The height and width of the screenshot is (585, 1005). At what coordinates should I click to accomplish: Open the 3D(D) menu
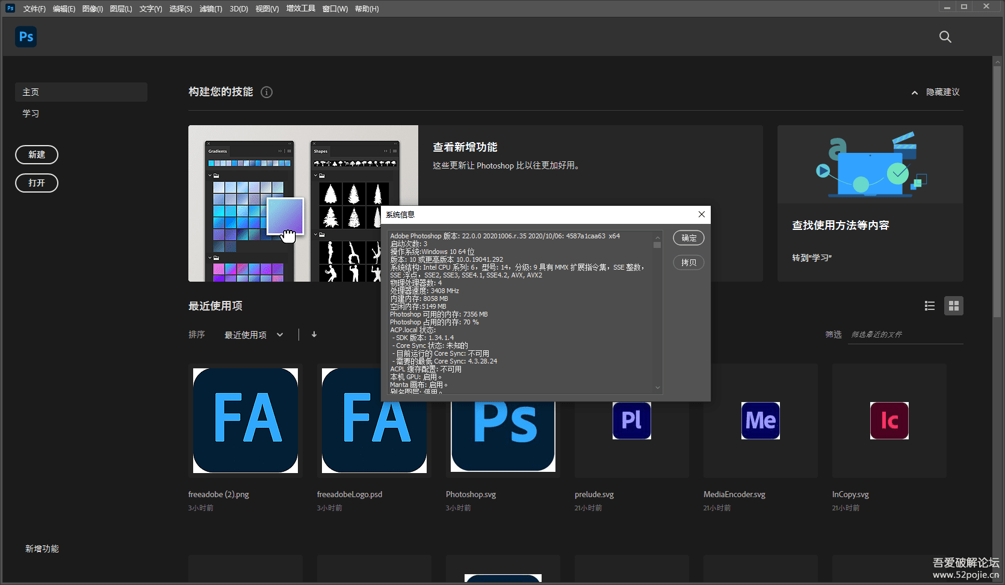coord(239,8)
